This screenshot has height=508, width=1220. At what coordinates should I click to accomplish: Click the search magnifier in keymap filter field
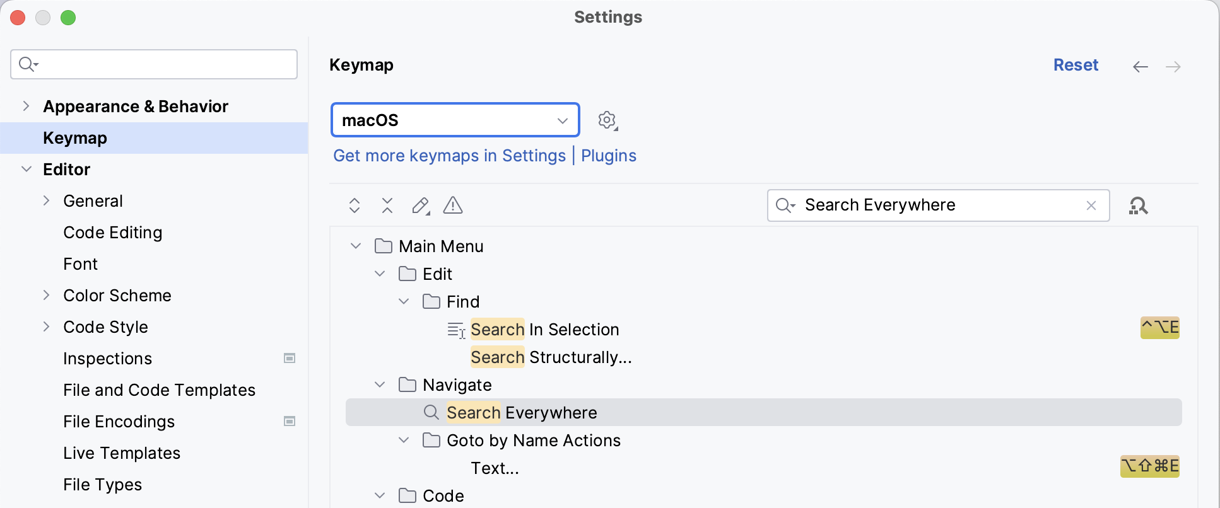pyautogui.click(x=785, y=205)
